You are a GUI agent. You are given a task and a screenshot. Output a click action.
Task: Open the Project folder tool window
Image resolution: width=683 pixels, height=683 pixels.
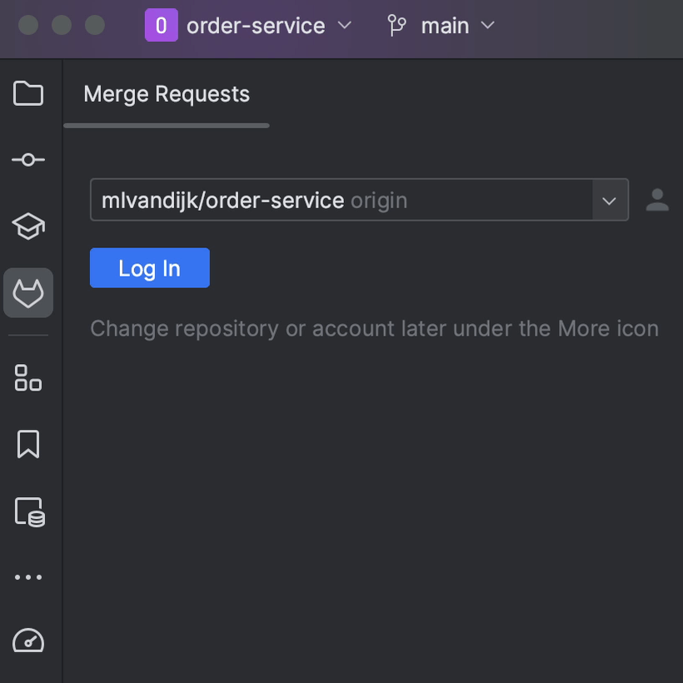pos(28,93)
